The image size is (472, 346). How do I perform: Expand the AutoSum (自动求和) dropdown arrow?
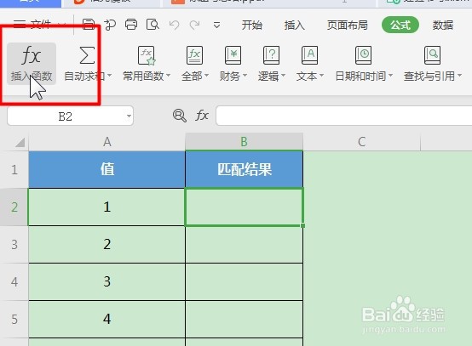(109, 76)
